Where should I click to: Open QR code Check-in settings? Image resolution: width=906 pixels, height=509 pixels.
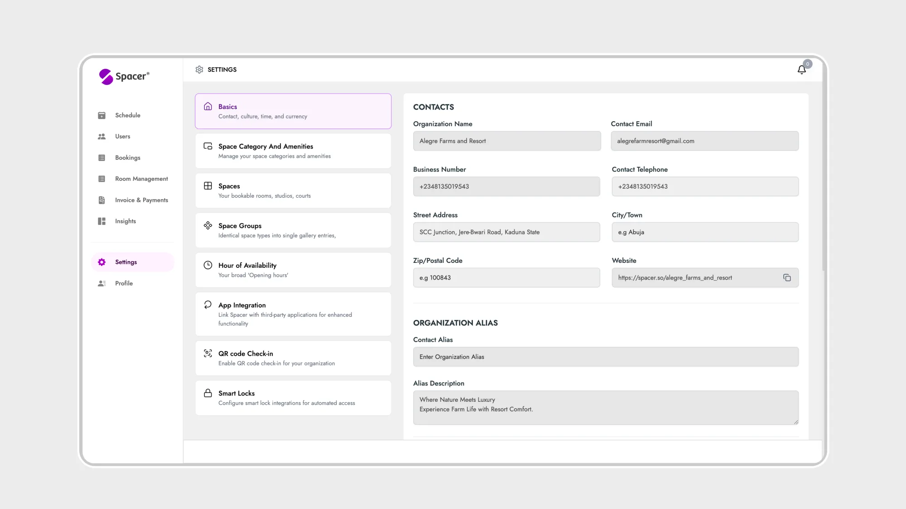click(x=293, y=358)
